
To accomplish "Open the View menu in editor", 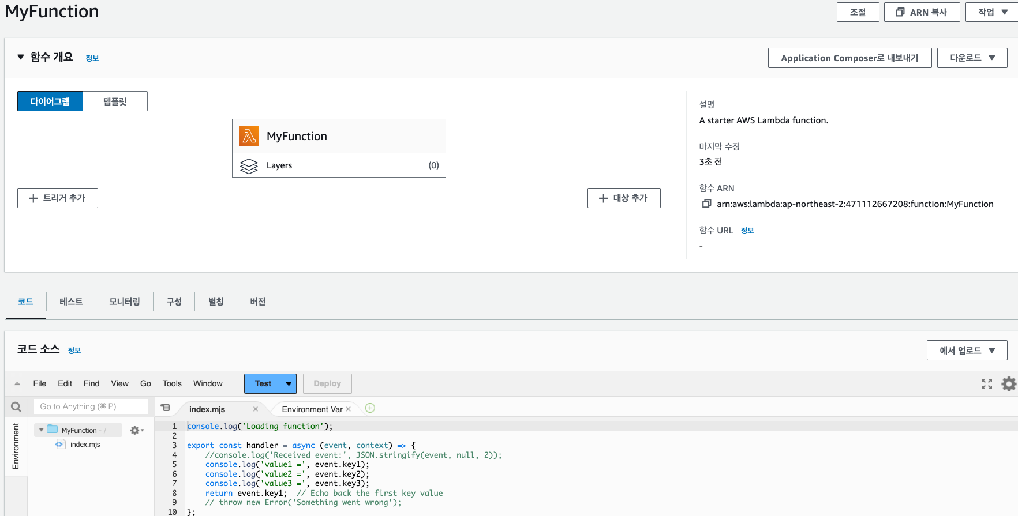I will click(120, 383).
